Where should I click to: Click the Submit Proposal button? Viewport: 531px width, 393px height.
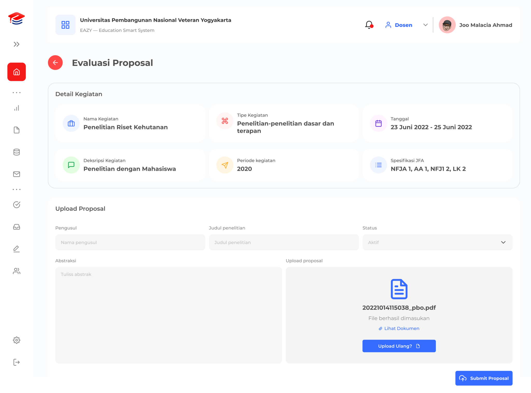click(x=484, y=378)
